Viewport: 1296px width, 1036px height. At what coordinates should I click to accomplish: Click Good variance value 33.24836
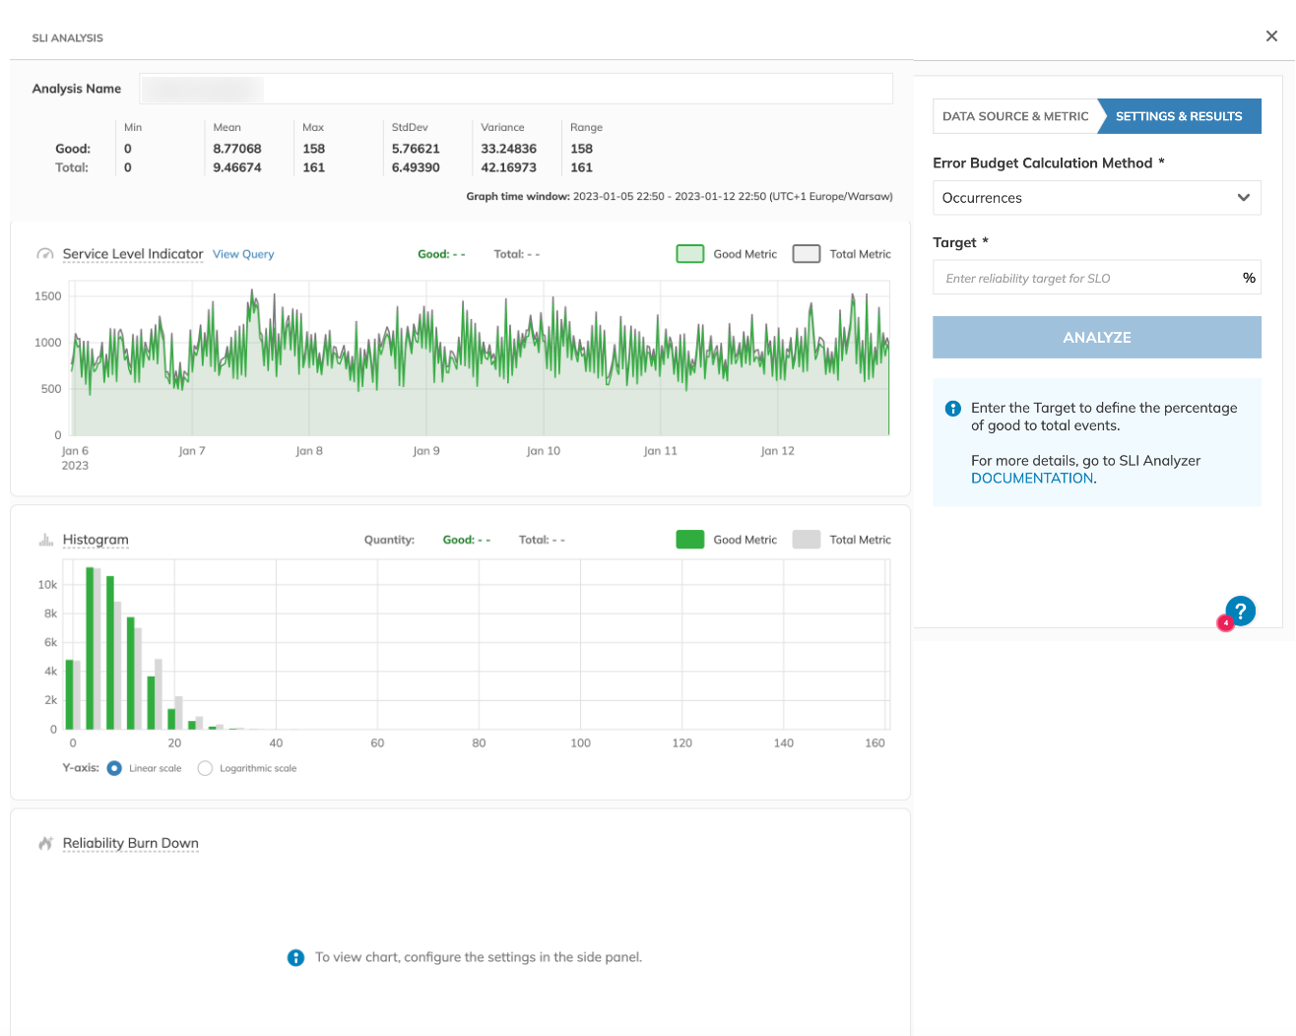pyautogui.click(x=508, y=149)
